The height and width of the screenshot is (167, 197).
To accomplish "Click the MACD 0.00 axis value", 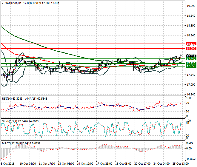I will [x=189, y=149].
